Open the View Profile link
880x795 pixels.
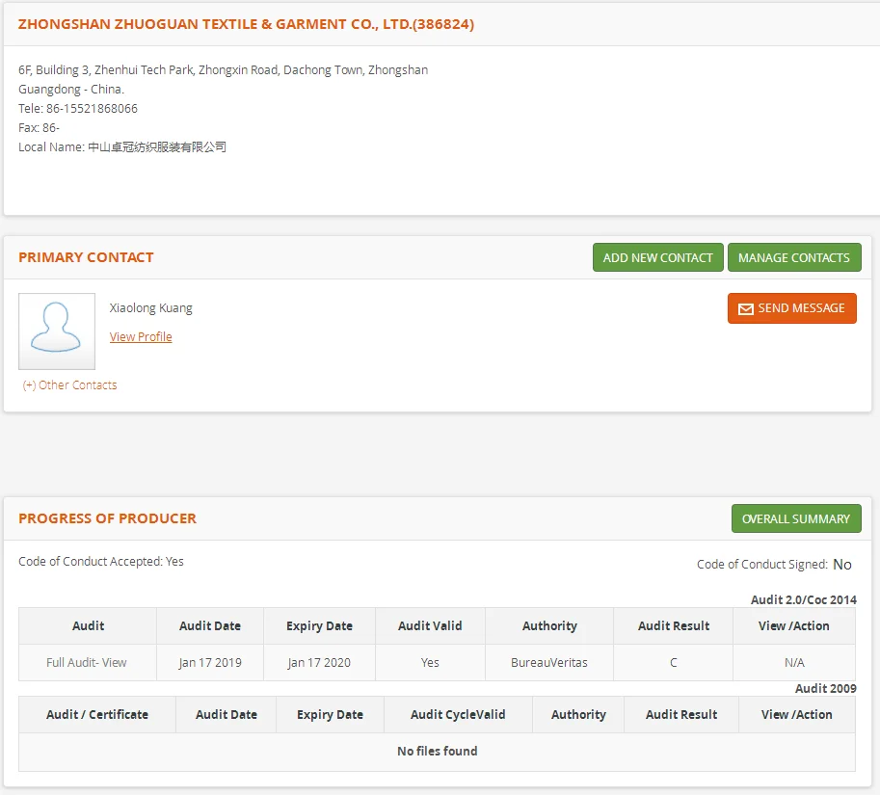pos(141,336)
